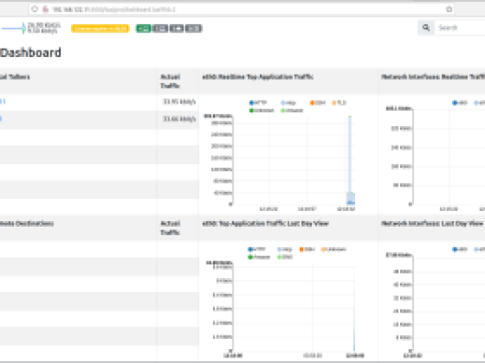Screen dimensions: 485x363
Task: Click the green status badge in header
Action: [x=144, y=29]
